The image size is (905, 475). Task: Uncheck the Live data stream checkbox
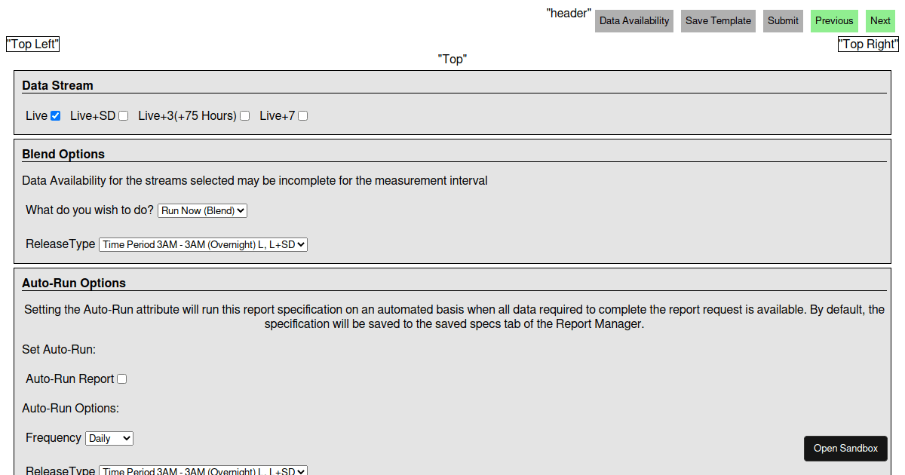coord(55,115)
